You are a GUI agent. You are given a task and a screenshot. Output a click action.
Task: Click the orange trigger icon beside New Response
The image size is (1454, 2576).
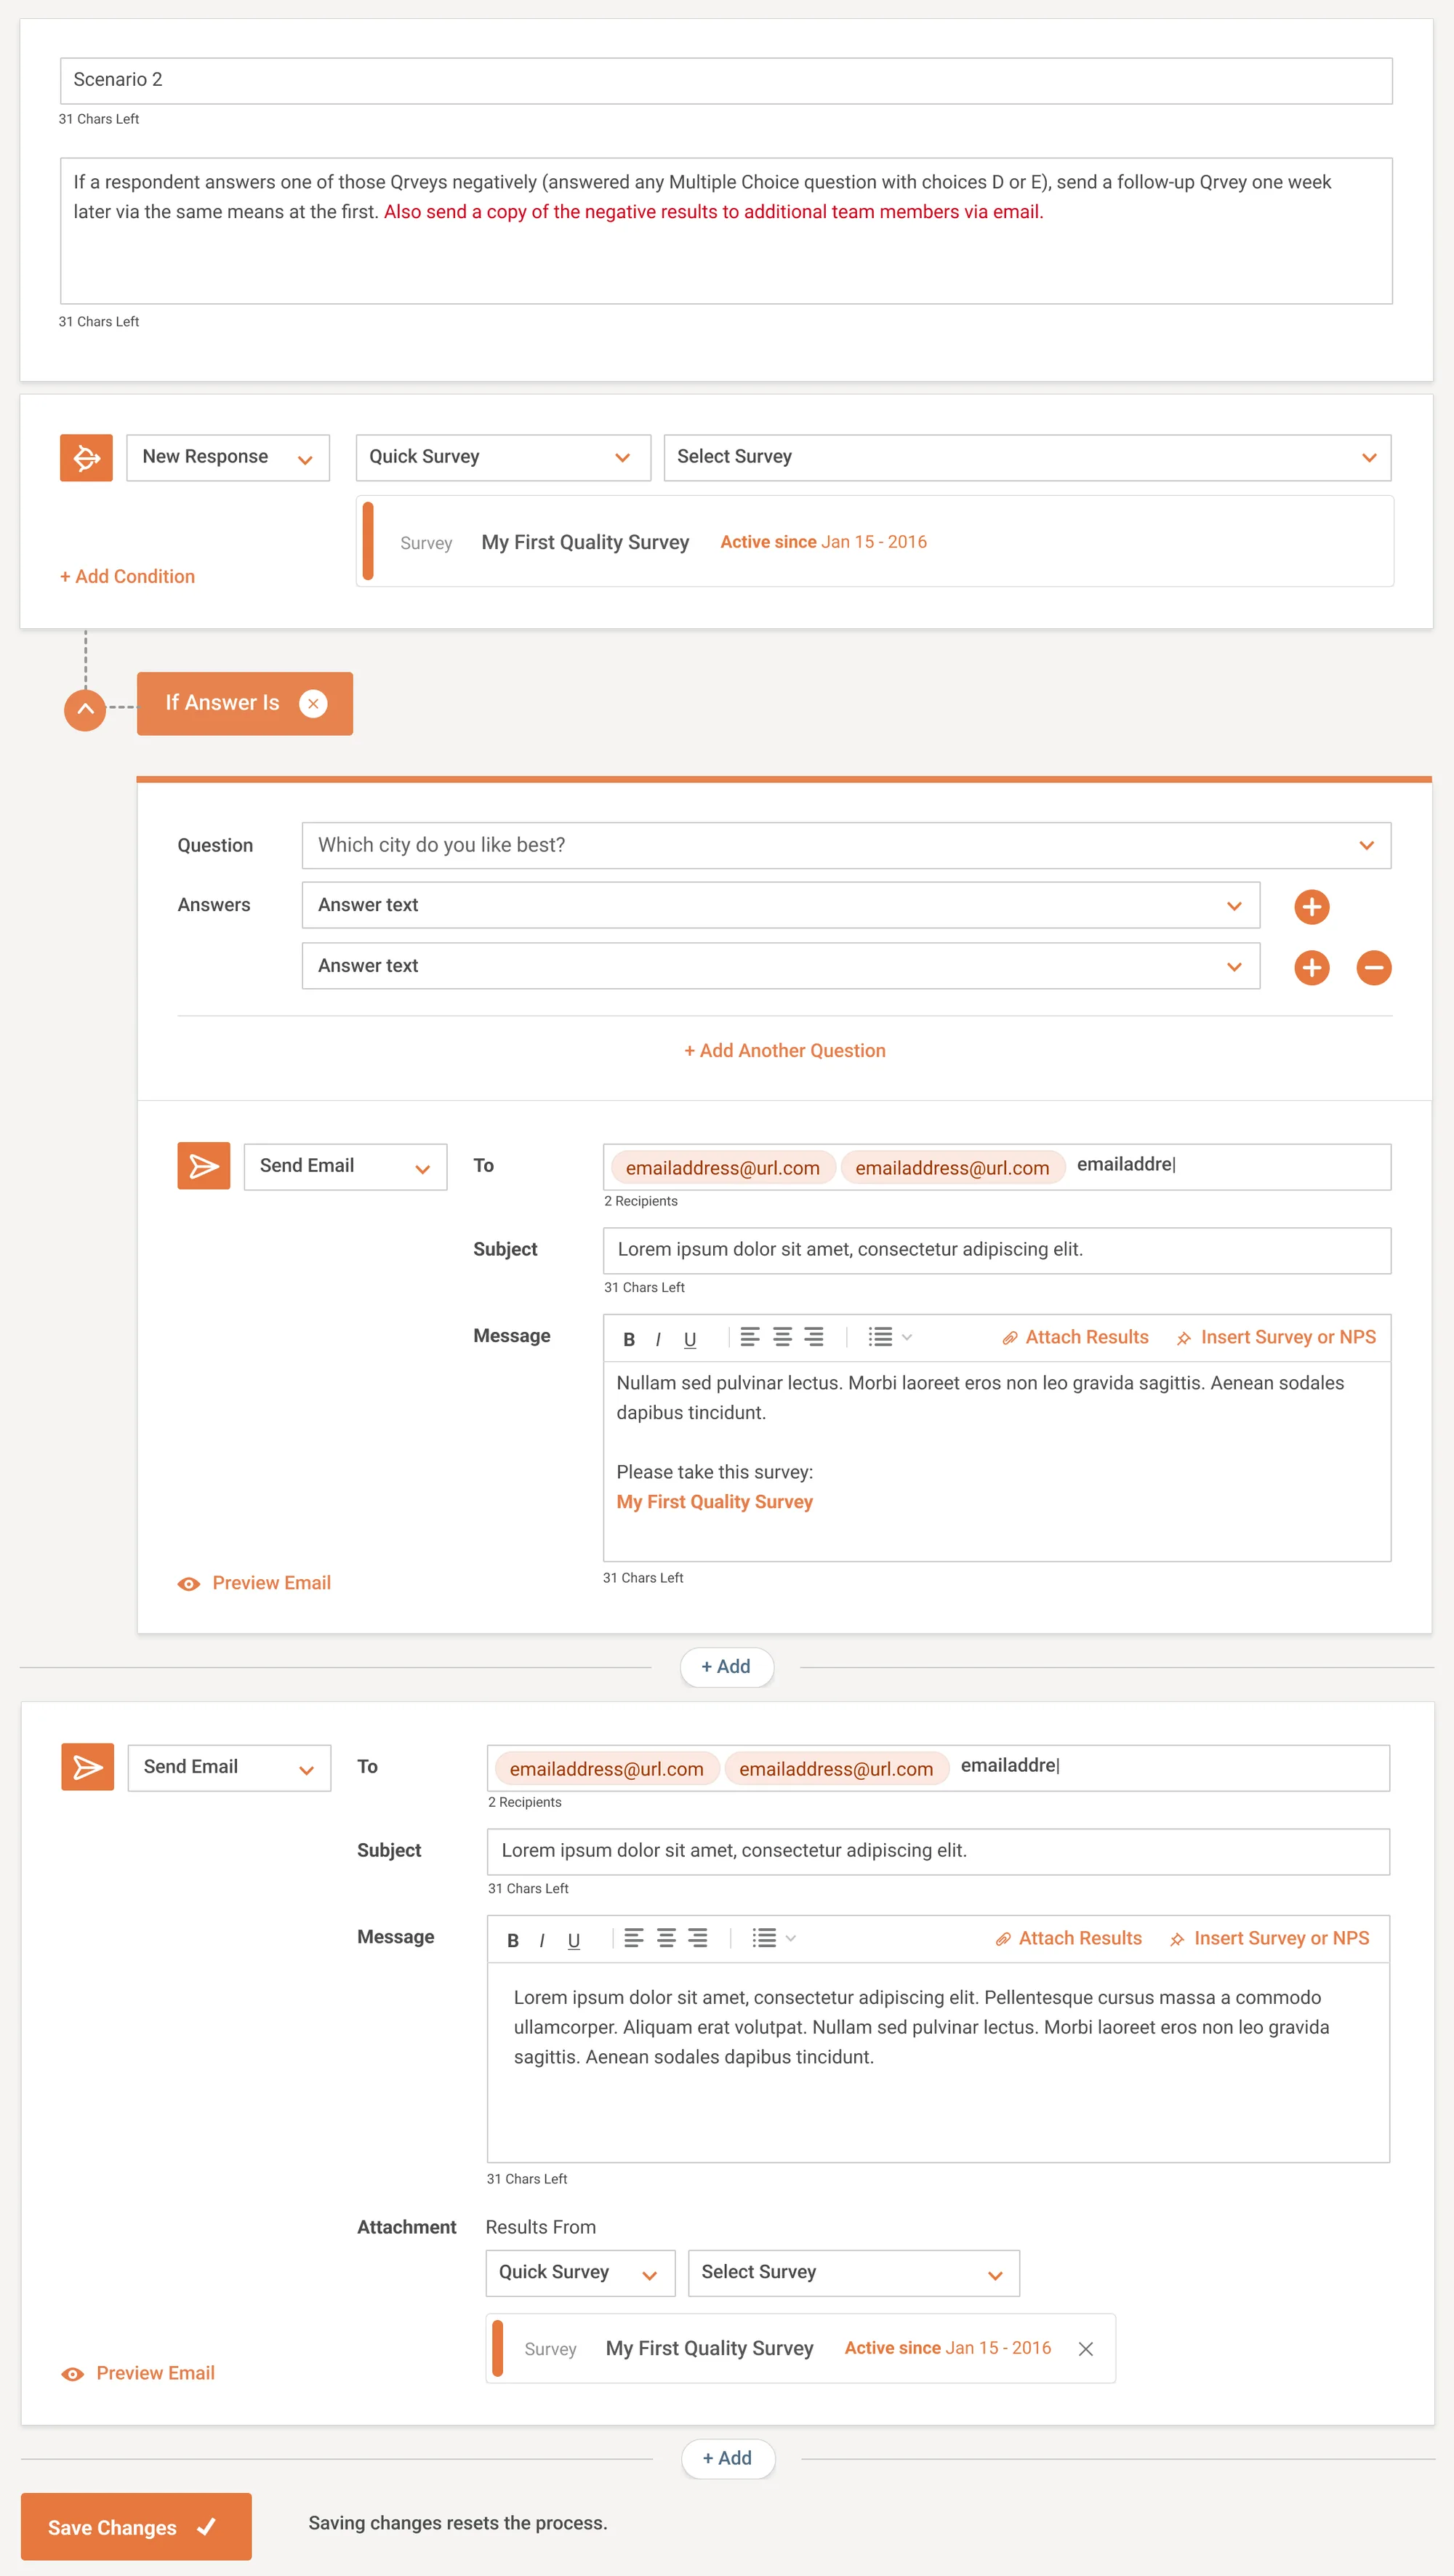click(x=86, y=457)
